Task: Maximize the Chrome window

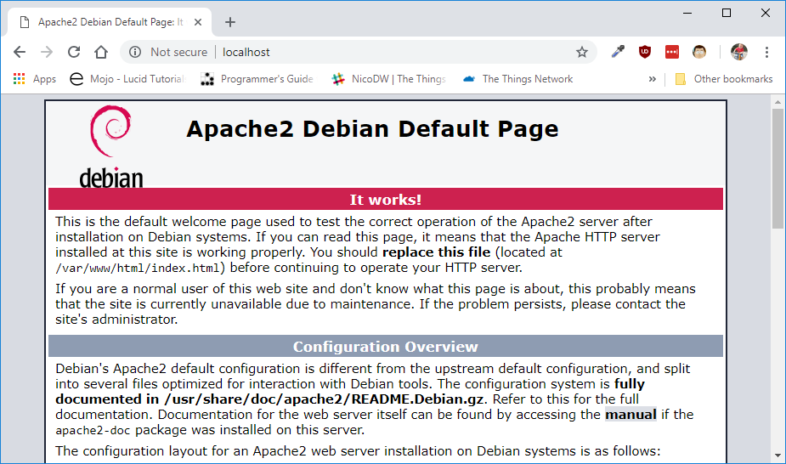Action: coord(727,13)
